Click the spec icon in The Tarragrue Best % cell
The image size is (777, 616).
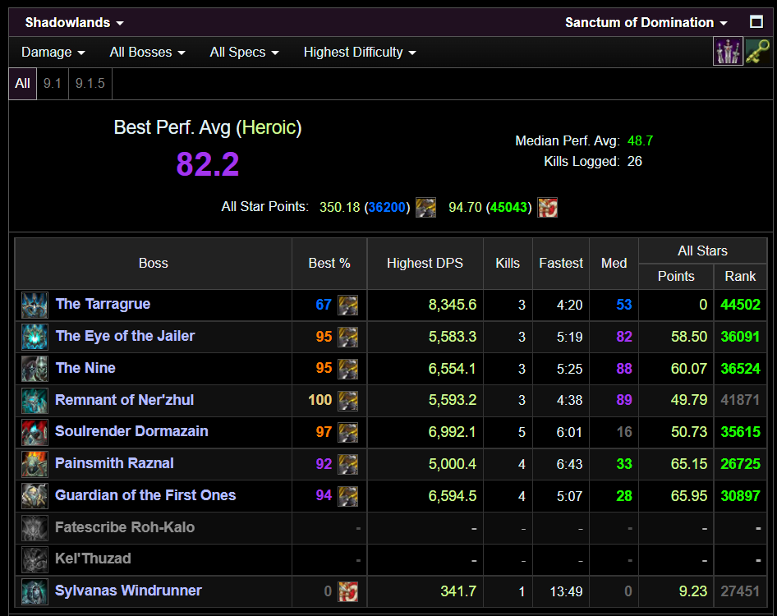348,305
